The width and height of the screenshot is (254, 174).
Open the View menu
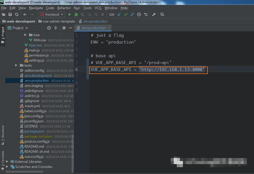pos(22,8)
